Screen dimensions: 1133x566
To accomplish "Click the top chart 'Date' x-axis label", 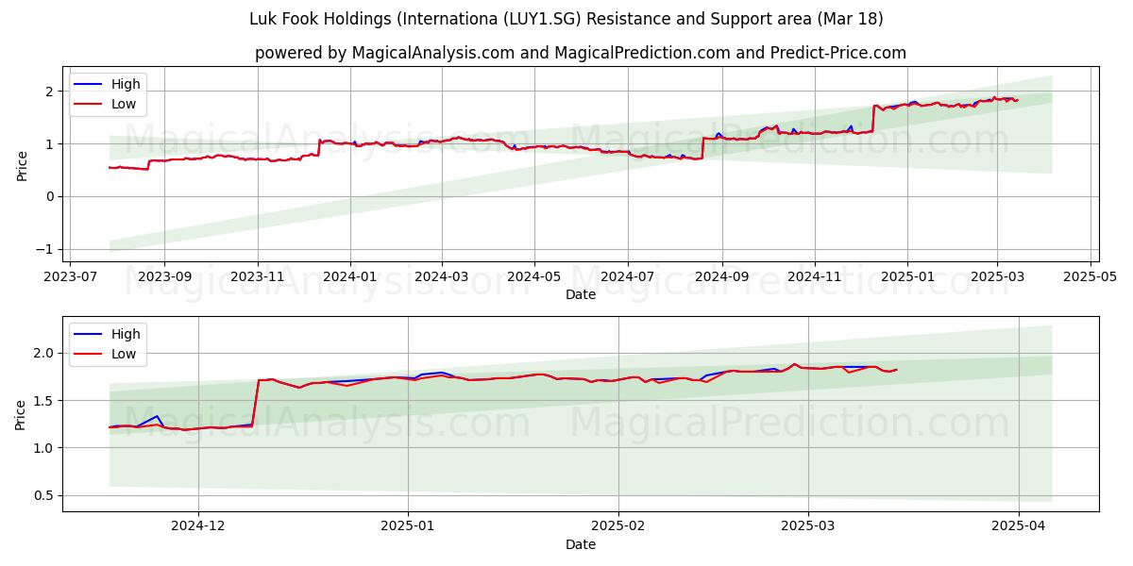I will [581, 294].
